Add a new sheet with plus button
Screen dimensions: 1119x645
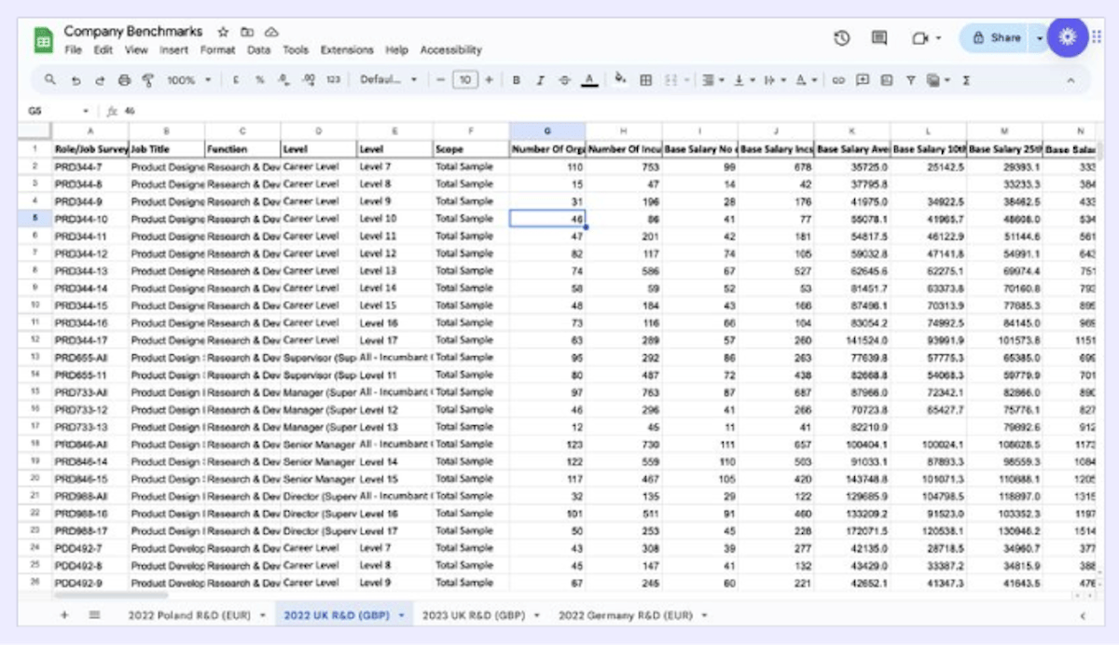[64, 615]
